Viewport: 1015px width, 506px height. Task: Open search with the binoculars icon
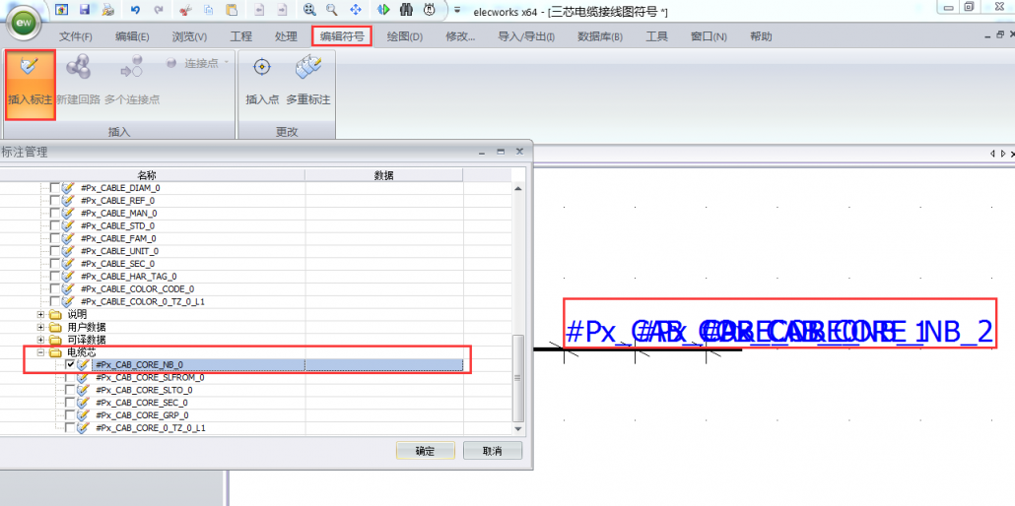pyautogui.click(x=407, y=9)
